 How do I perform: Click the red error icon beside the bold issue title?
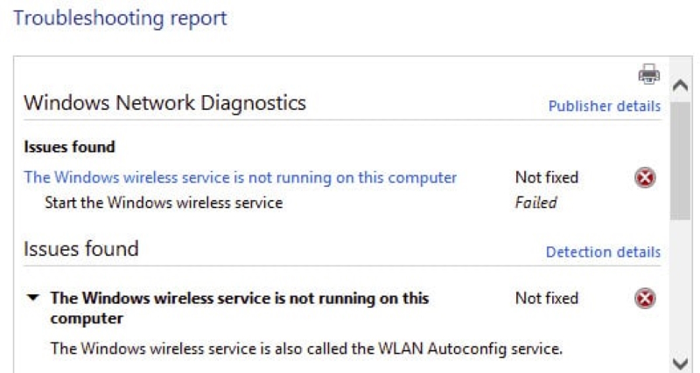[x=645, y=298]
